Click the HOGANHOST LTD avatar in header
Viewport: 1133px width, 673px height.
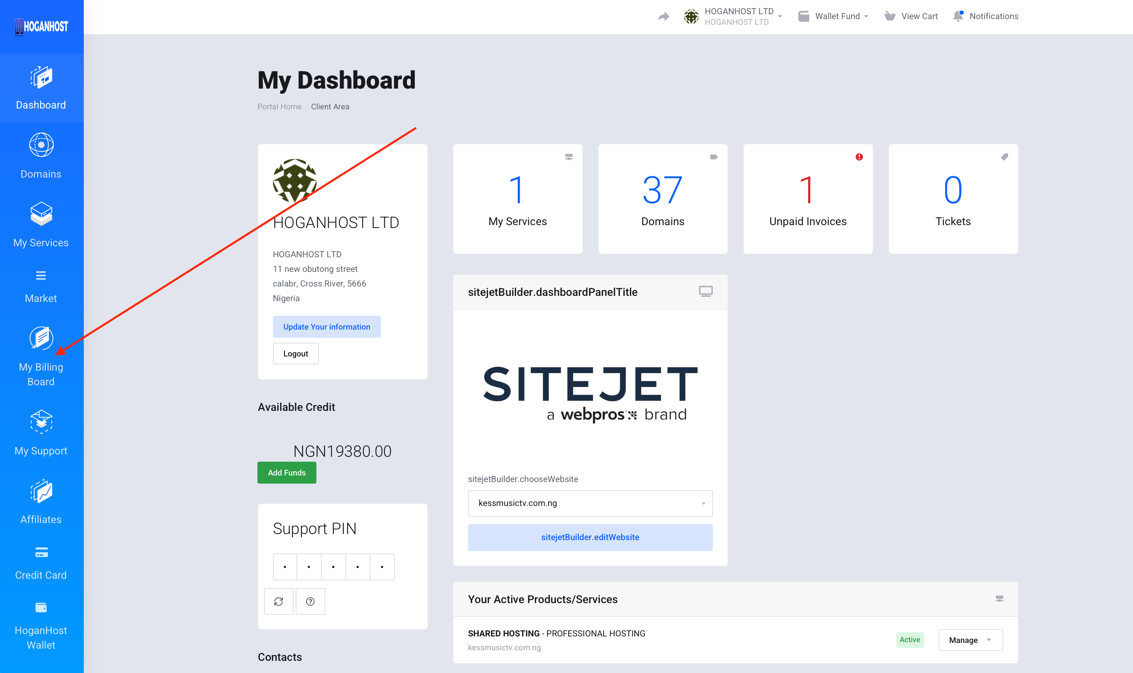tap(691, 17)
